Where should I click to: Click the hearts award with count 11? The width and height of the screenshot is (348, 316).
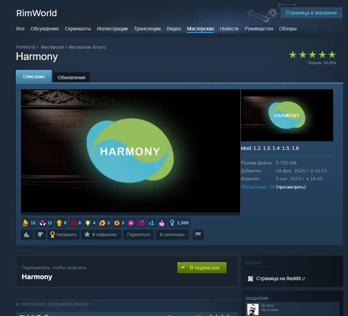pyautogui.click(x=46, y=223)
